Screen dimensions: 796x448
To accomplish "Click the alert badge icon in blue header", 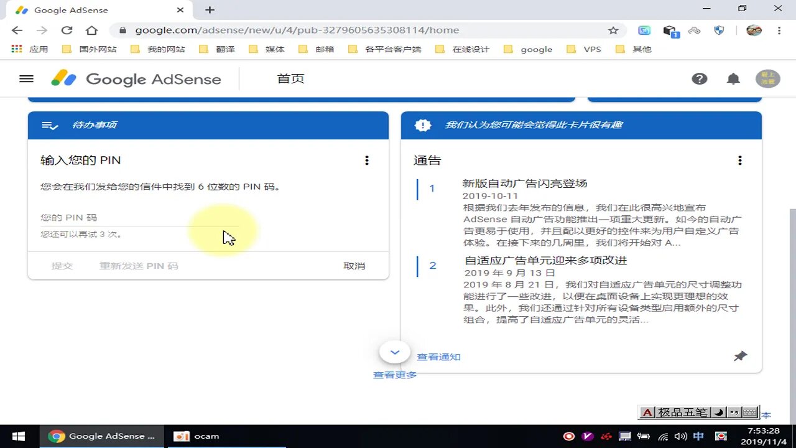I will coord(423,125).
